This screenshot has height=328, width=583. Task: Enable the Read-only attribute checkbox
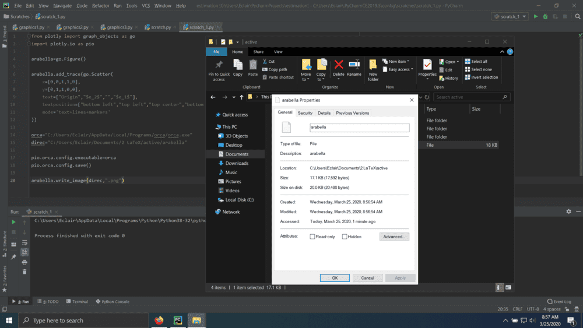point(313,237)
